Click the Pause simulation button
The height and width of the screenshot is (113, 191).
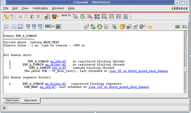[x=14, y=27]
